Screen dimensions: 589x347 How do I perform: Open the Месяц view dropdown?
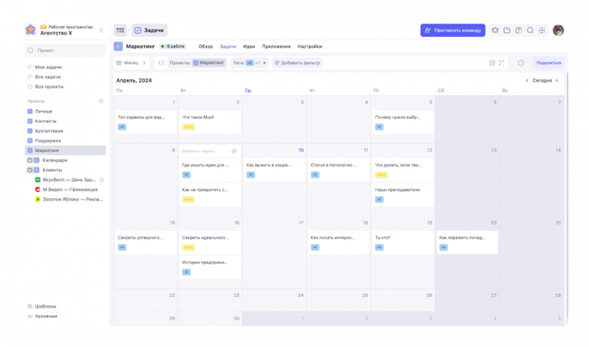130,63
